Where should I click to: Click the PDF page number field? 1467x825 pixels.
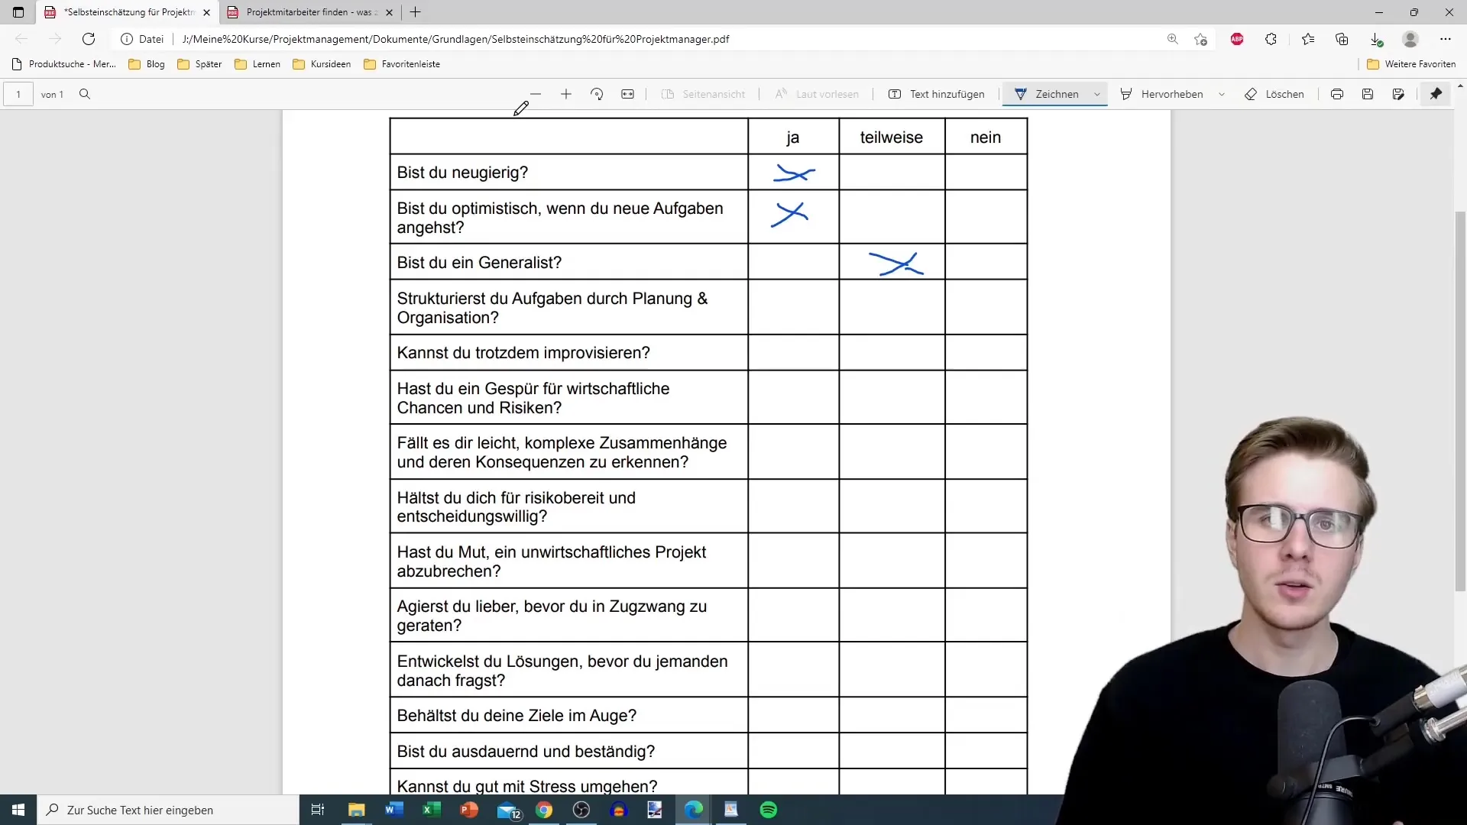click(x=18, y=94)
